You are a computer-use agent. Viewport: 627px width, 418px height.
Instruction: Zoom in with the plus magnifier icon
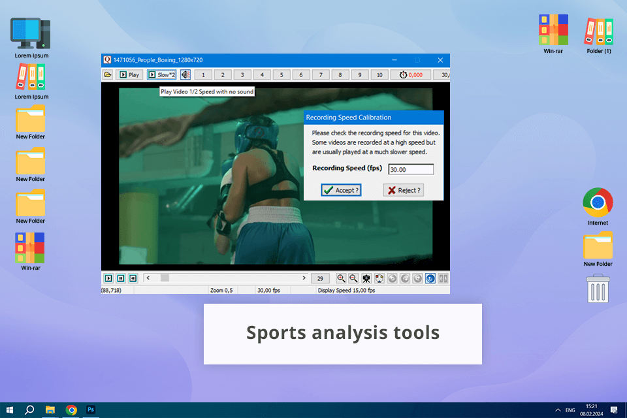pyautogui.click(x=341, y=278)
